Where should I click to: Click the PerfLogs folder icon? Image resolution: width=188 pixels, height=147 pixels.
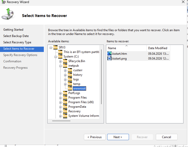[65, 93]
